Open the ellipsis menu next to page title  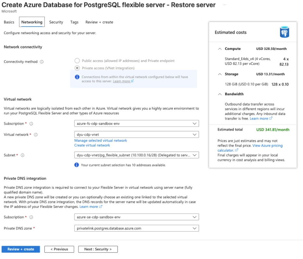(224, 5)
